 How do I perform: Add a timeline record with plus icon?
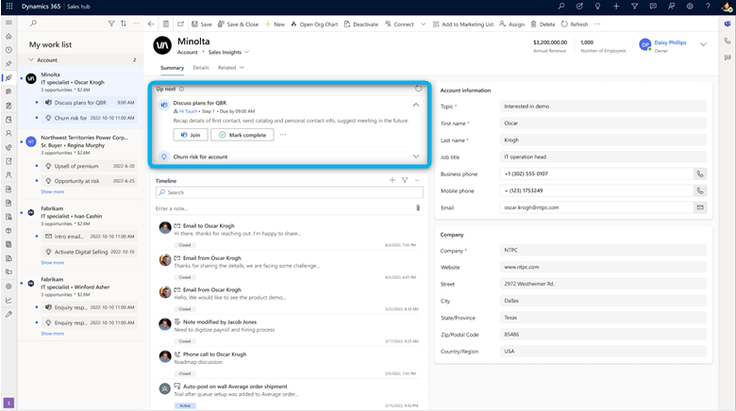pyautogui.click(x=392, y=180)
